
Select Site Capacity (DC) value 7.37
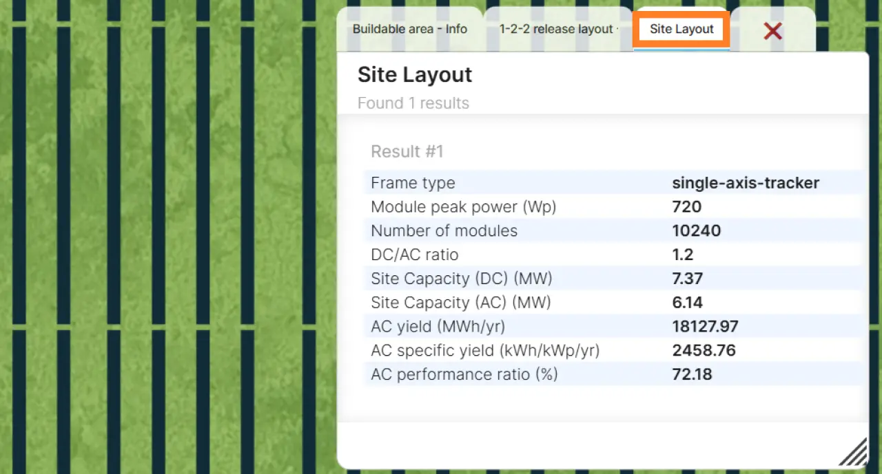[x=687, y=279]
